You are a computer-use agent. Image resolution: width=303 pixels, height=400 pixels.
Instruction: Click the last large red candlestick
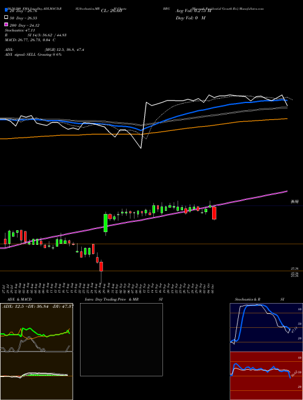tap(215, 213)
